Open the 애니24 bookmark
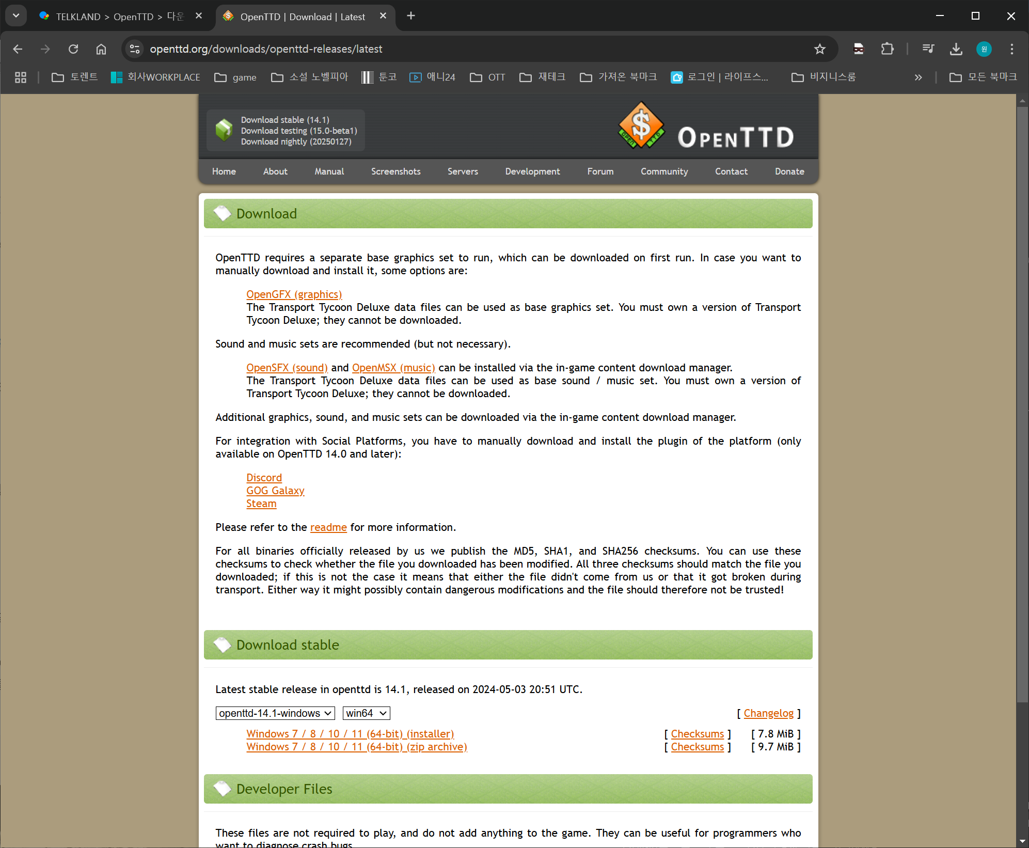Image resolution: width=1029 pixels, height=848 pixels. (x=433, y=77)
